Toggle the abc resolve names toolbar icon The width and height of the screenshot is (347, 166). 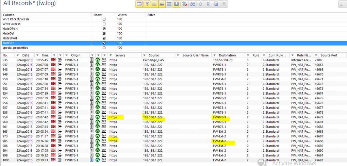pos(154,4)
